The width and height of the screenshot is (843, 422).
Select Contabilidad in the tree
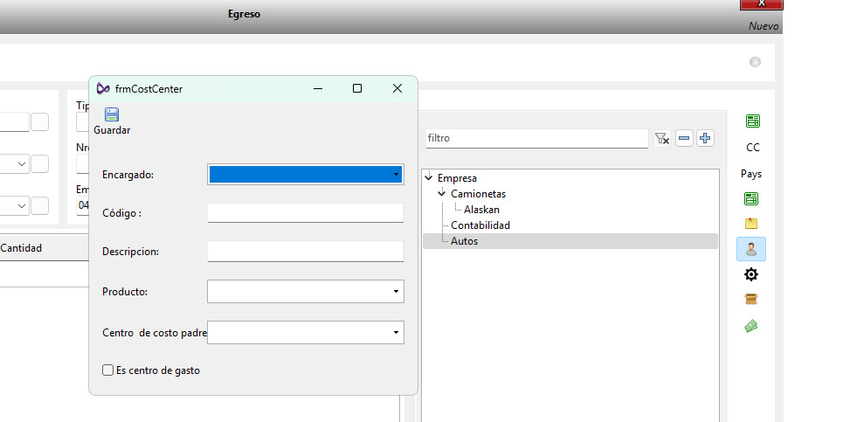point(480,225)
